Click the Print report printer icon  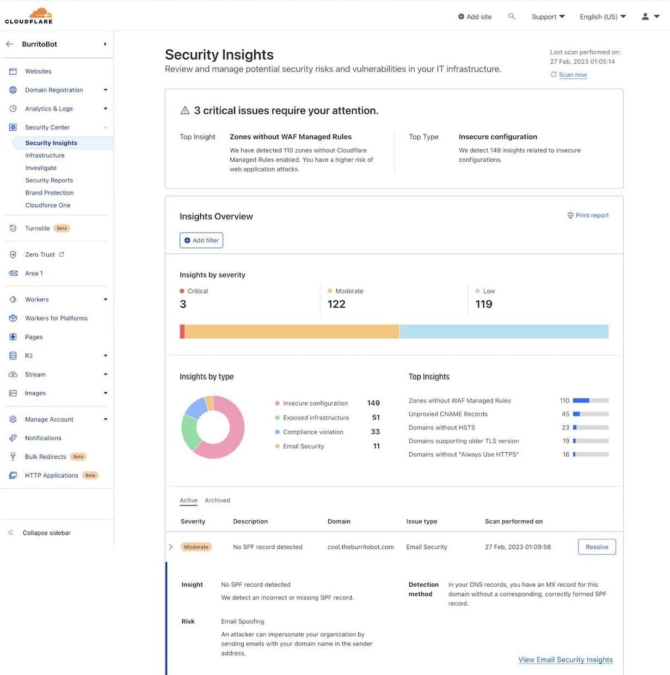[570, 215]
